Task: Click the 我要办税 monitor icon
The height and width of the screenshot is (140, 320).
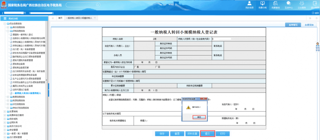Action: click(263, 4)
